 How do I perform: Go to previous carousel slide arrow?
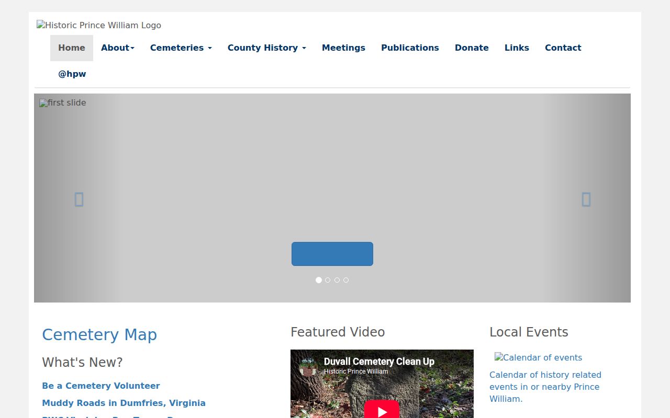point(79,199)
